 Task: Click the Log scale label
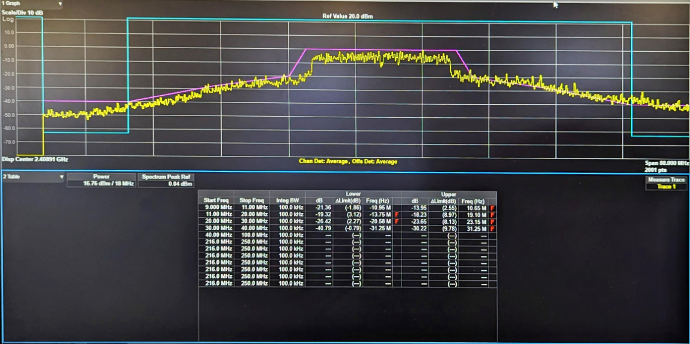pos(8,19)
